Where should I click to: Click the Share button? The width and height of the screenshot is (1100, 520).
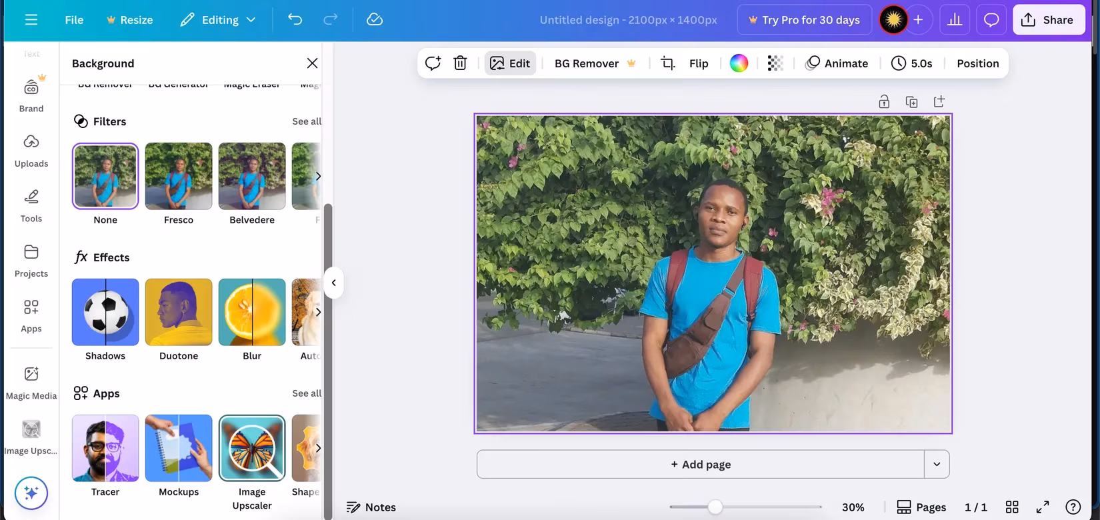1049,20
